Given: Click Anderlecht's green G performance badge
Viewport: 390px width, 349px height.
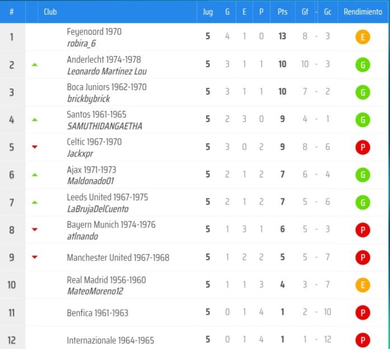Looking at the screenshot, I should tap(363, 65).
